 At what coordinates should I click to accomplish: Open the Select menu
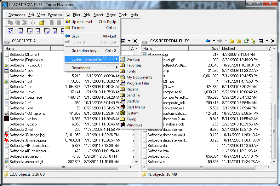pos(98,15)
